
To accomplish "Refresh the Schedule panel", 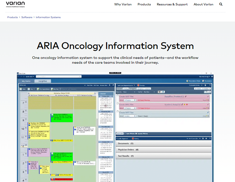I will coord(110,85).
